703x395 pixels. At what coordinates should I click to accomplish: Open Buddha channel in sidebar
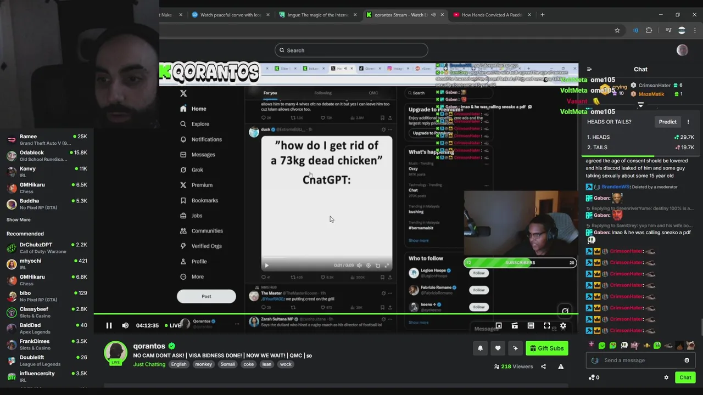pos(47,204)
